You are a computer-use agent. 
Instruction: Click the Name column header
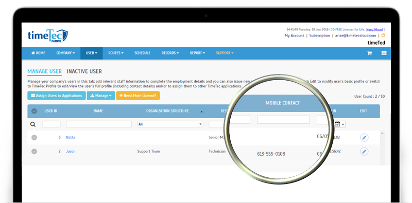click(x=98, y=111)
